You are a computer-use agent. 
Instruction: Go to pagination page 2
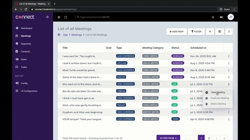[209, 138]
